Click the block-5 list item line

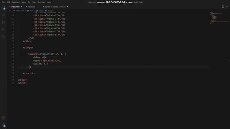(49, 25)
